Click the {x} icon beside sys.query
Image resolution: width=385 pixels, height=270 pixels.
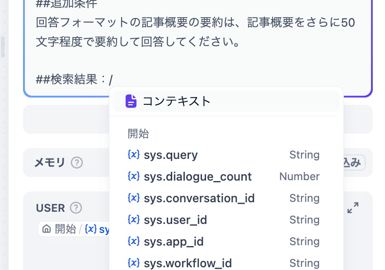[133, 155]
